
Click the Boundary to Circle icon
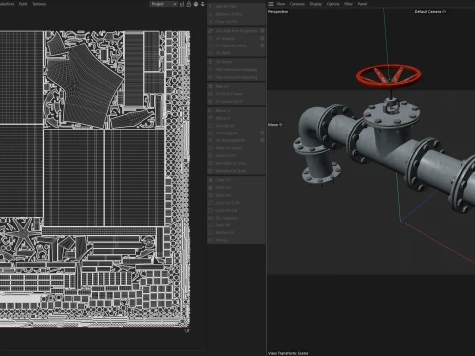point(211,163)
